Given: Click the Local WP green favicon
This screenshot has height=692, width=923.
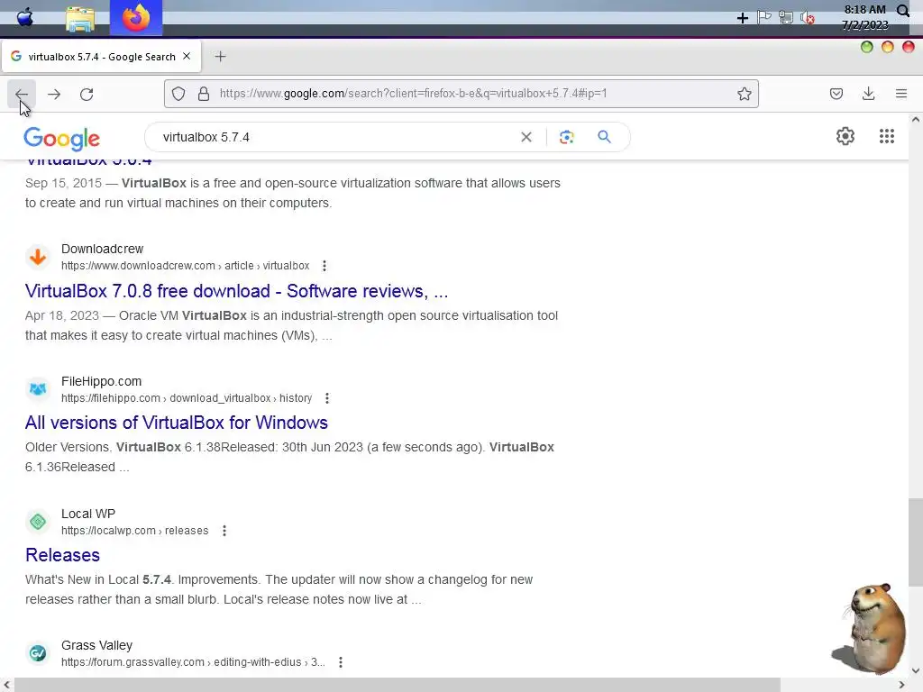Looking at the screenshot, I should (x=38, y=522).
